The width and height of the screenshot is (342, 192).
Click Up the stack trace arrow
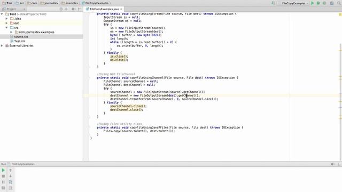point(10,170)
